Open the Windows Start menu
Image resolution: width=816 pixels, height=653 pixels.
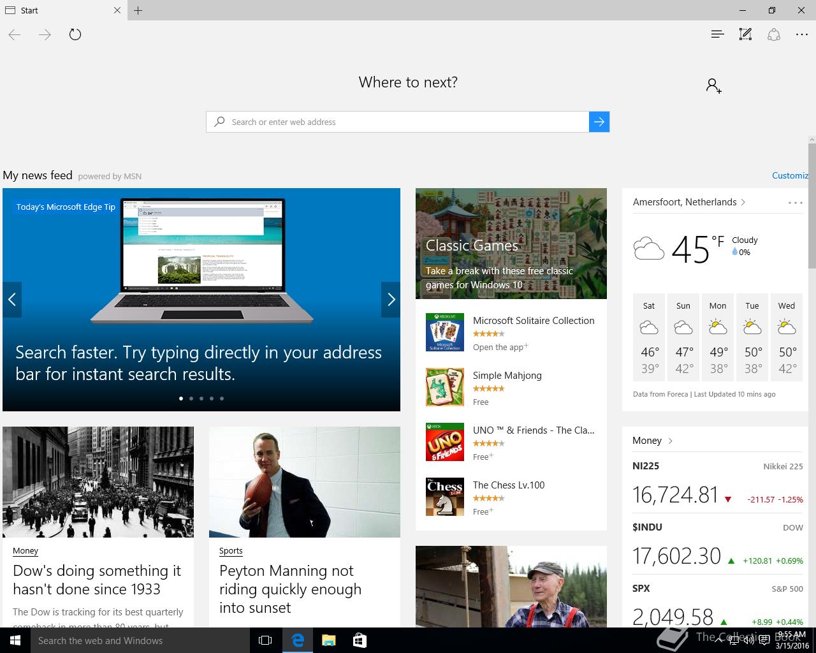click(15, 640)
